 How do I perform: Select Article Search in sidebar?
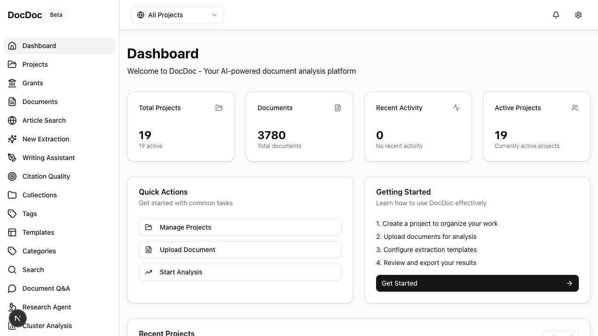coord(59,120)
